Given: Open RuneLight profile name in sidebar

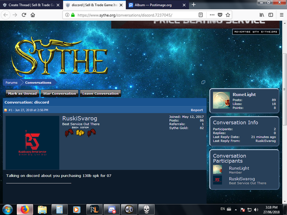Looking at the screenshot, I should 244,94.
